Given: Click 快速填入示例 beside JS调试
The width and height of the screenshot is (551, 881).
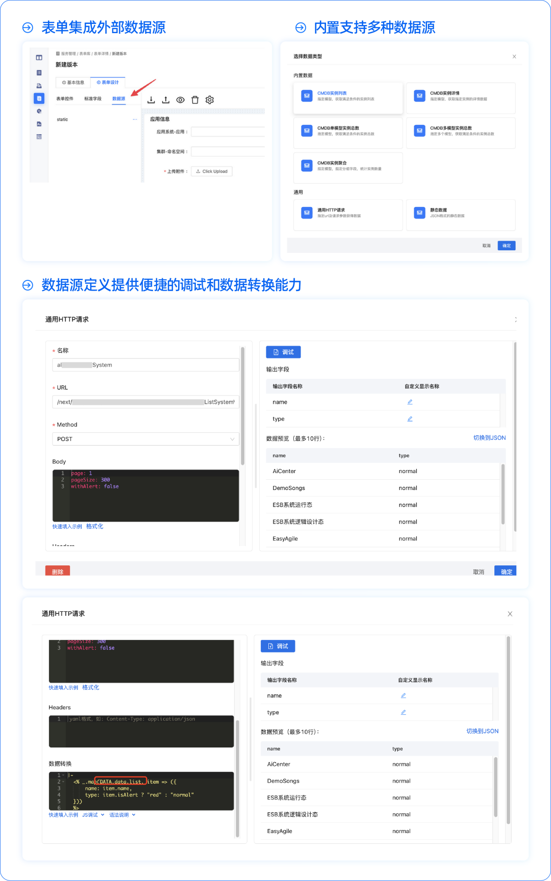Looking at the screenshot, I should [x=63, y=815].
